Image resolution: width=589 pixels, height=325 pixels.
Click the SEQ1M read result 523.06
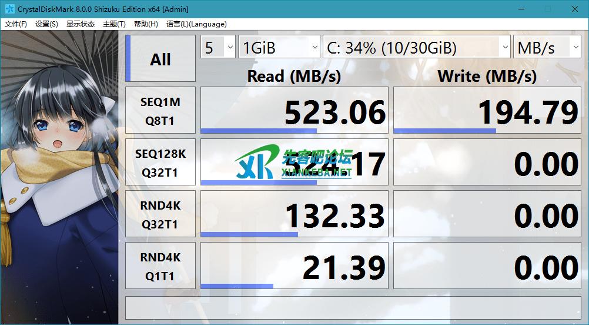coord(294,111)
